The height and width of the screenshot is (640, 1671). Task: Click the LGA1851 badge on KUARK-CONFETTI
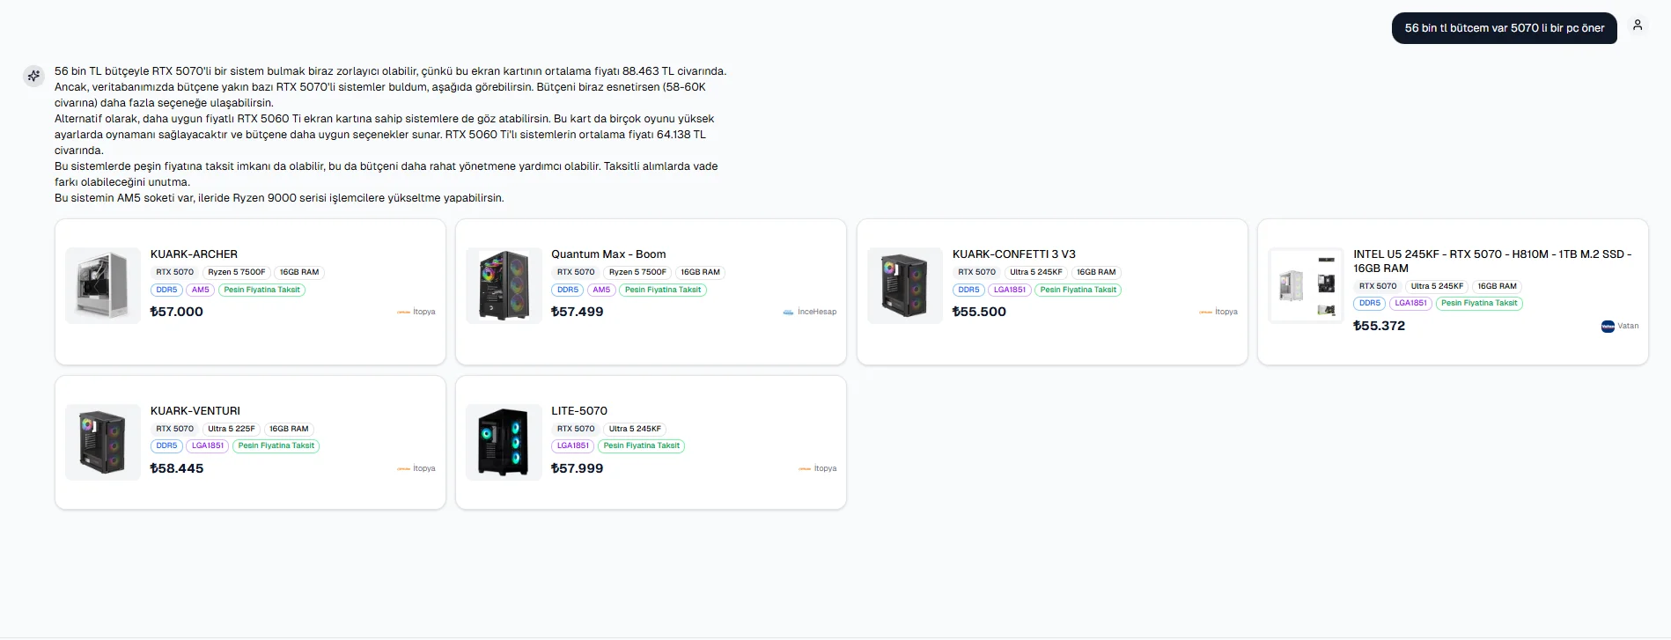1010,290
